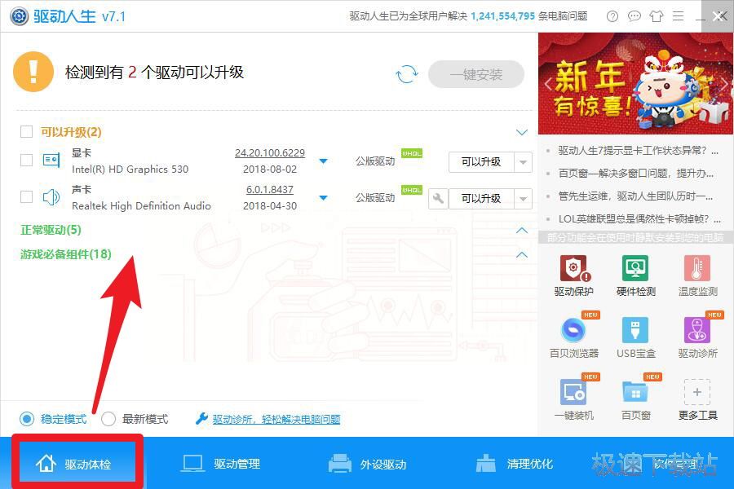Open the help question mark icon
Screen dimensions: 734x489
pyautogui.click(x=612, y=16)
